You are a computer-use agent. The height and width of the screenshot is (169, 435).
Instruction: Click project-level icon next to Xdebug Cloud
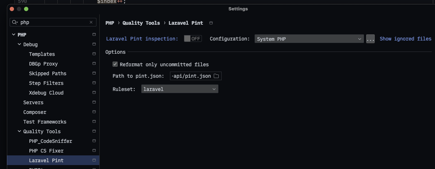point(94,93)
